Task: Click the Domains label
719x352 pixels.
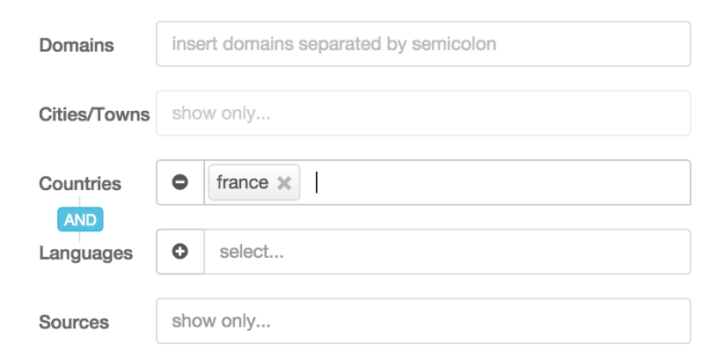Action: 77,45
